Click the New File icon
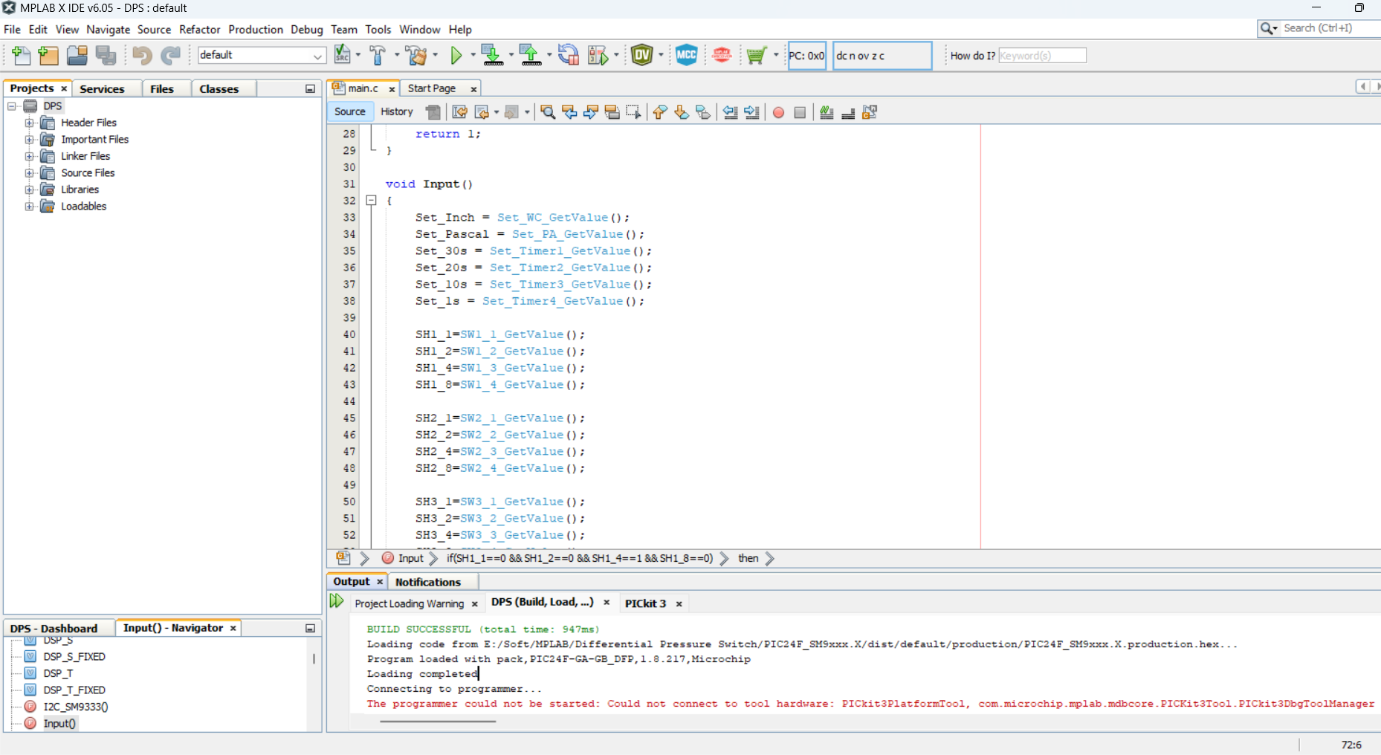 pos(21,56)
